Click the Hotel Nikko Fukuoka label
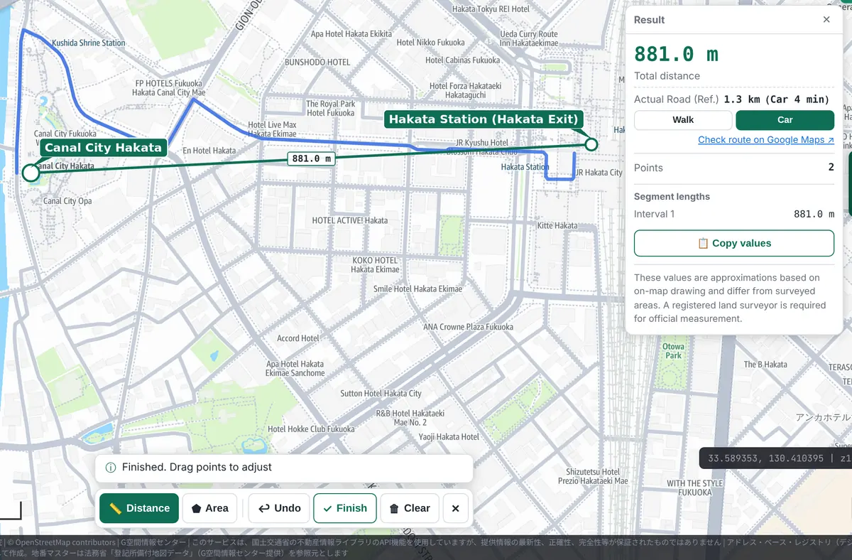Screen dimensions: 852x560 (x=430, y=43)
